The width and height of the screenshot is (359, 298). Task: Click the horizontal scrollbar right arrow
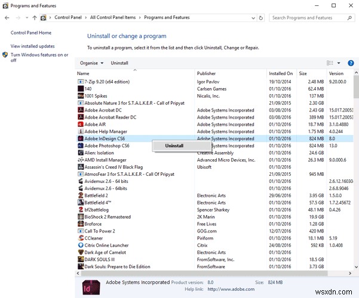(x=350, y=274)
